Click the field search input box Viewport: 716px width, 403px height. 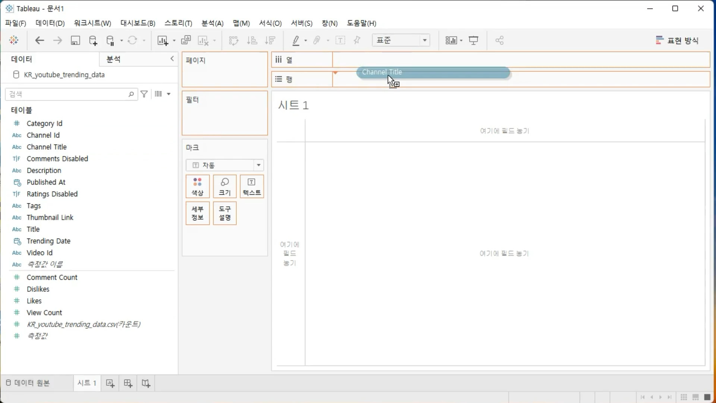click(67, 94)
